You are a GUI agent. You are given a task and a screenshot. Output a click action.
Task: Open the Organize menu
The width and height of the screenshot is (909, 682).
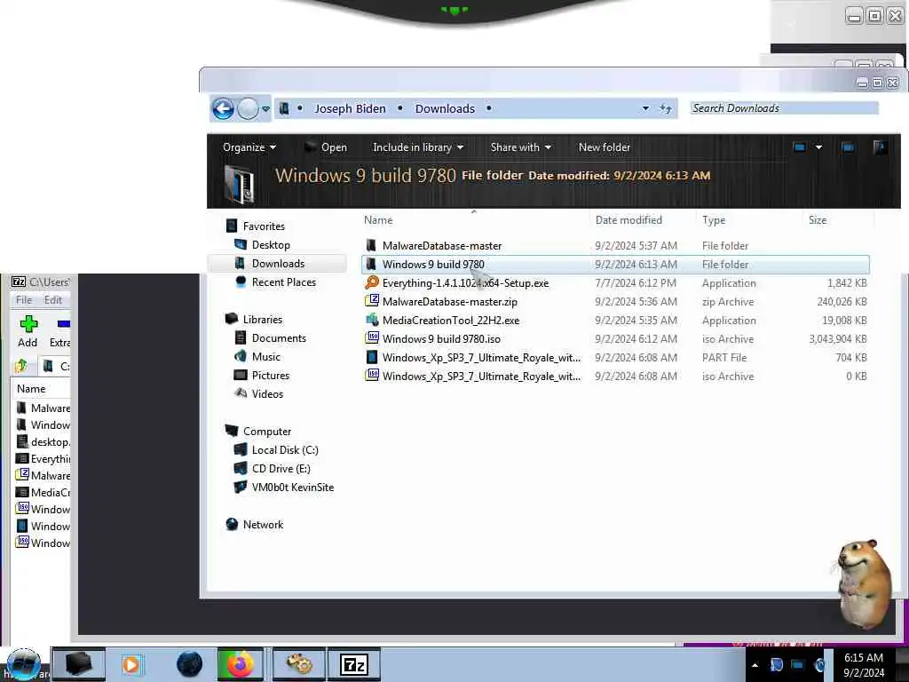[x=249, y=147]
